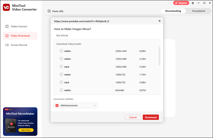Expand the subtitle language dropdown arrow
Viewport: 213px width, 138px height.
pyautogui.click(x=95, y=105)
